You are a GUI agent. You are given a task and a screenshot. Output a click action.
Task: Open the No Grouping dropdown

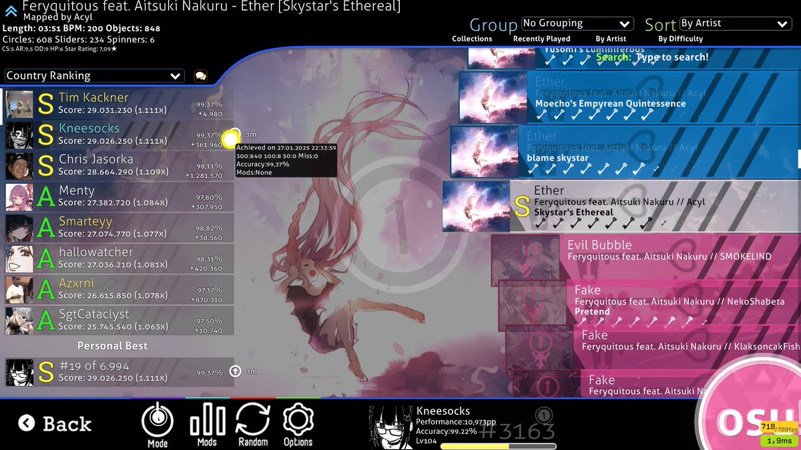click(577, 23)
